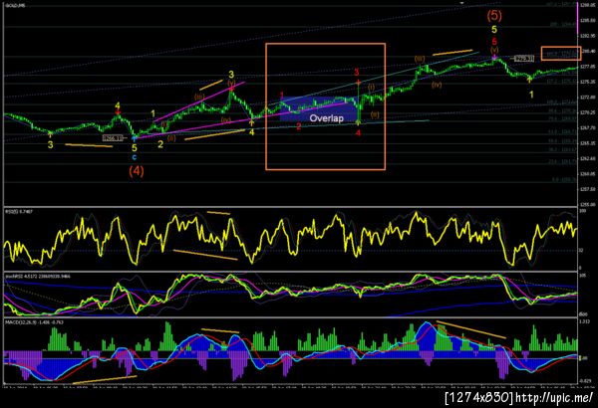The image size is (598, 408).
Task: Click the 1279.31 price tag box
Action: pos(523,59)
